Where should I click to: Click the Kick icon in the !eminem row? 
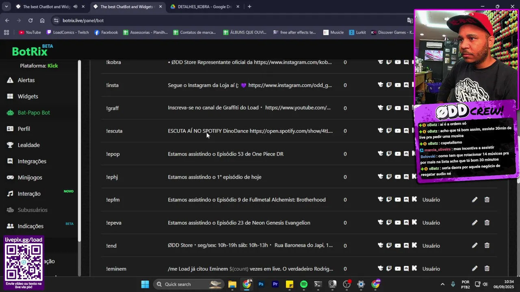(x=414, y=268)
